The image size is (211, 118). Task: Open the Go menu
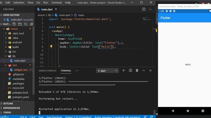pyautogui.click(x=38, y=2)
